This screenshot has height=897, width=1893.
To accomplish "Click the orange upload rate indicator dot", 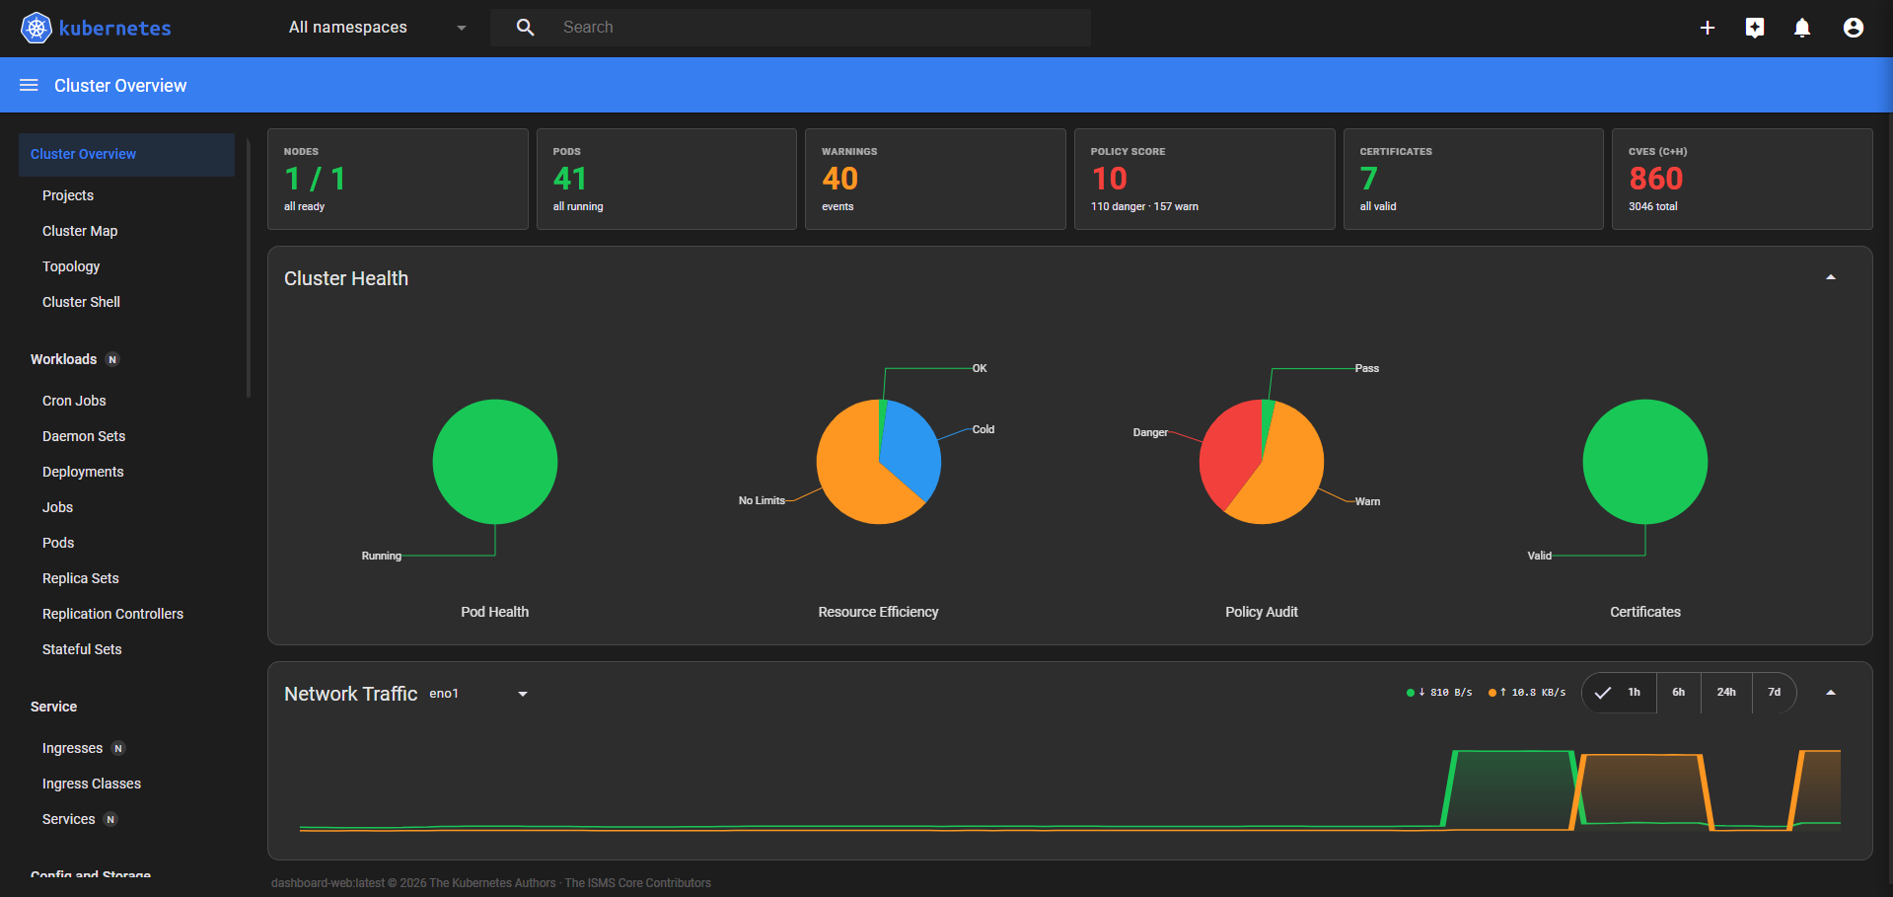I will (1493, 693).
